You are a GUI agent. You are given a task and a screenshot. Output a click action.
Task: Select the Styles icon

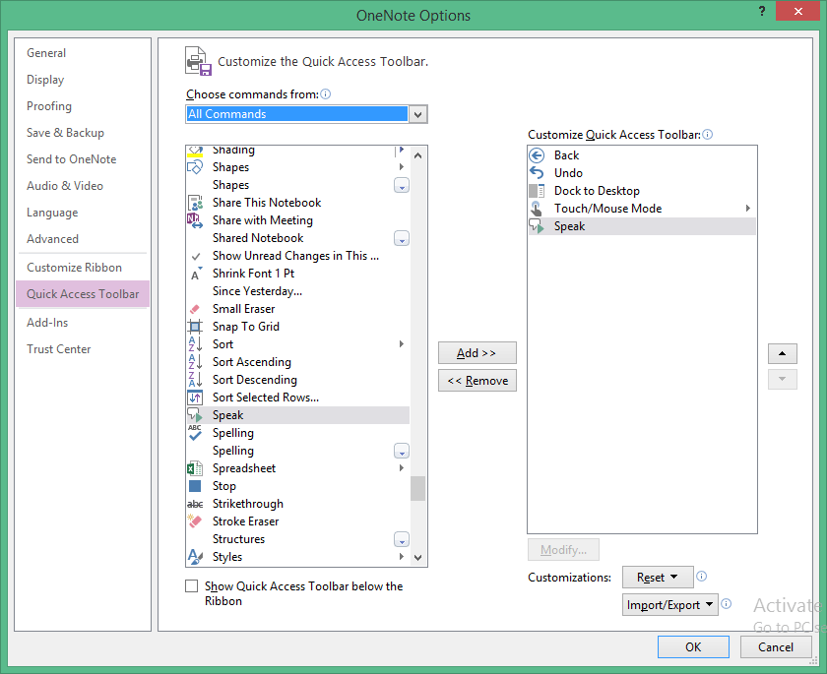(195, 557)
